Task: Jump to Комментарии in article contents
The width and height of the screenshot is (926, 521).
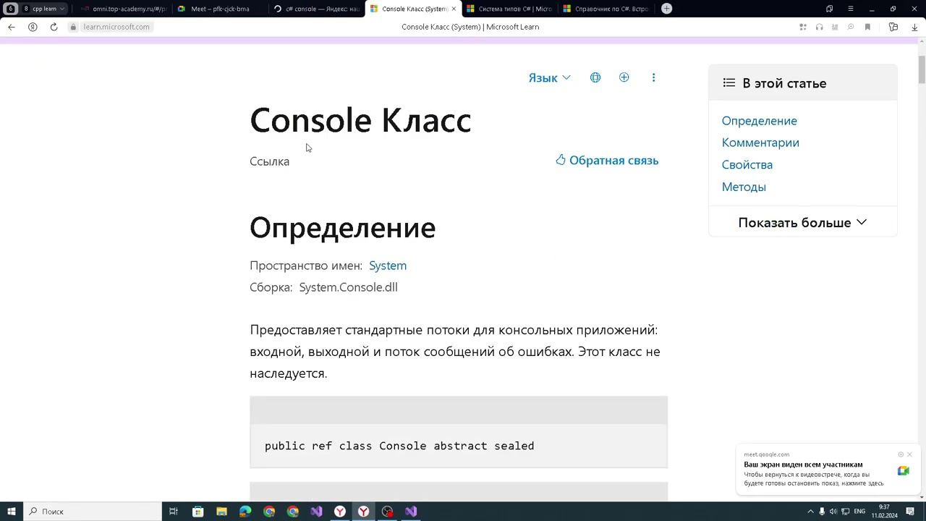Action: pos(760,143)
